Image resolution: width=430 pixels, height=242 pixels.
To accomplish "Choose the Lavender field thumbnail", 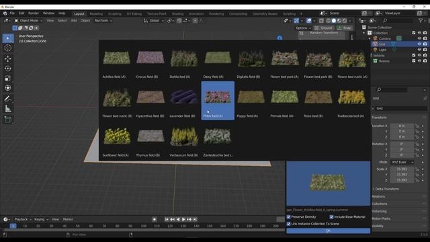I will [x=184, y=100].
